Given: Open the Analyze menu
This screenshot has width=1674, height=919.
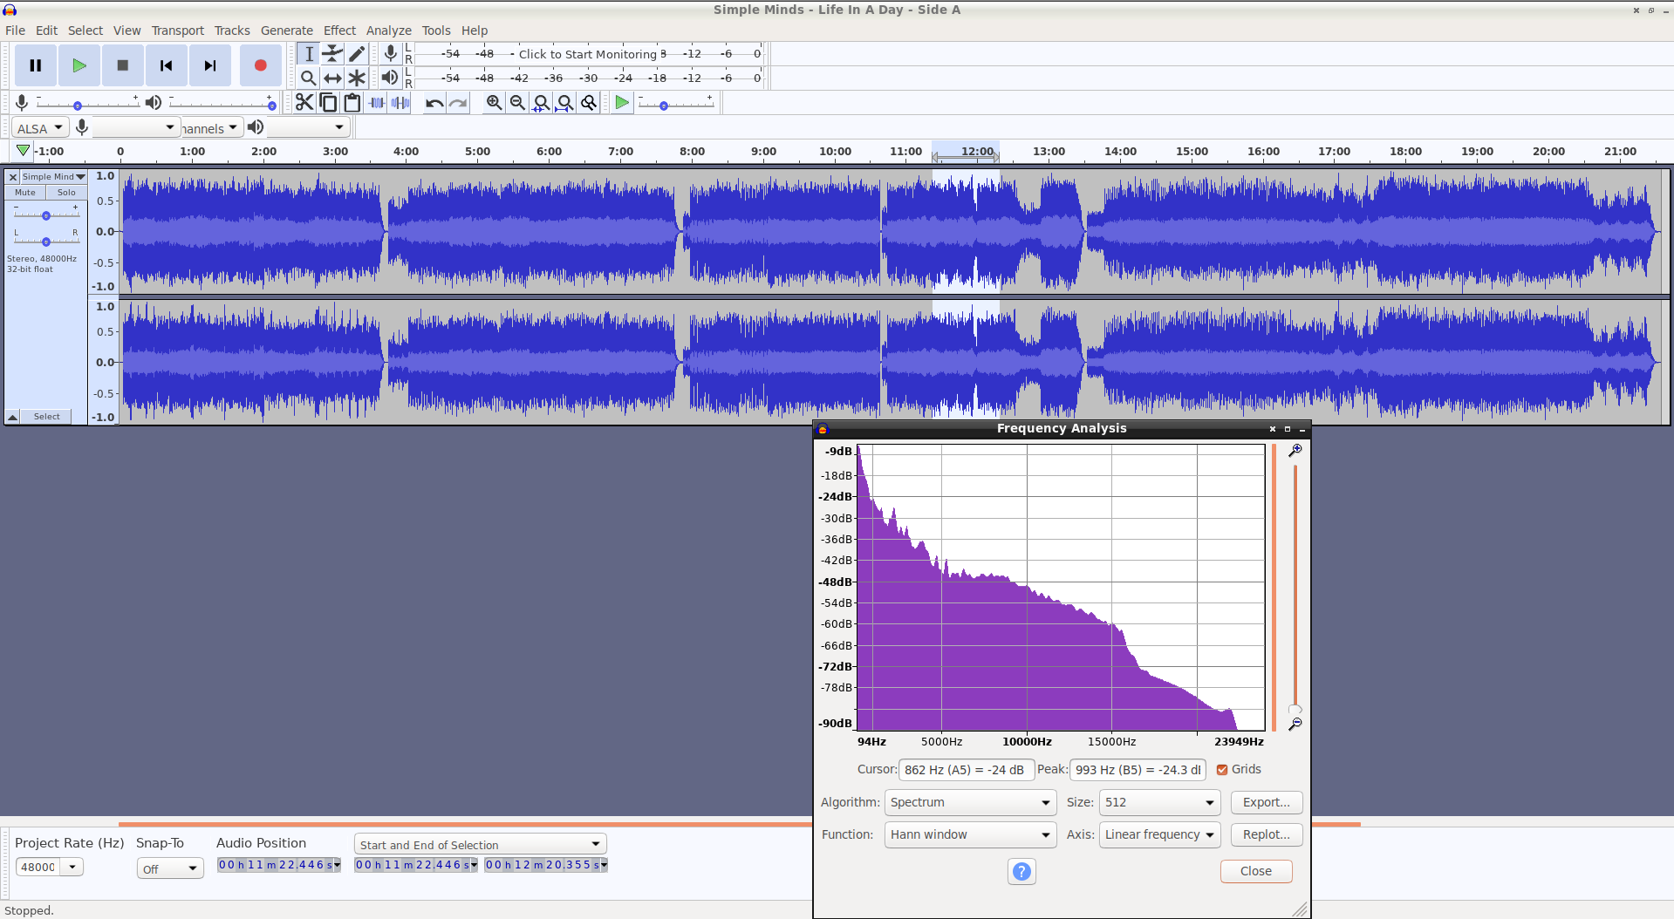Looking at the screenshot, I should (x=388, y=31).
